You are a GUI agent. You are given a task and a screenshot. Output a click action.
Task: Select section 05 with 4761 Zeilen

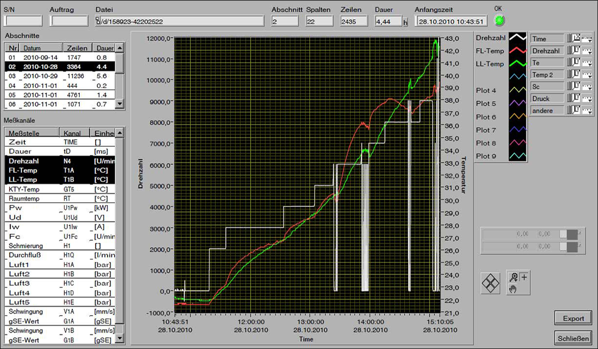[60, 95]
